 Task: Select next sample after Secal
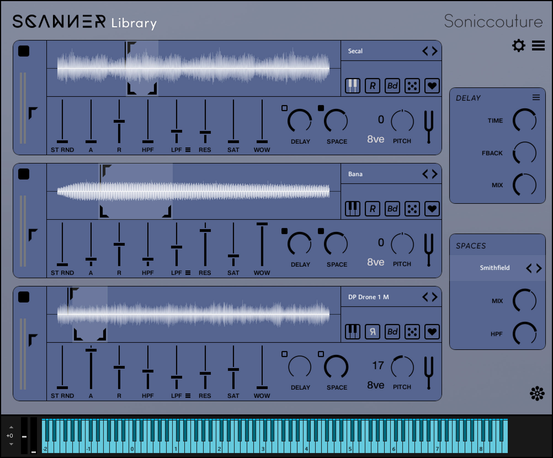[x=435, y=51]
